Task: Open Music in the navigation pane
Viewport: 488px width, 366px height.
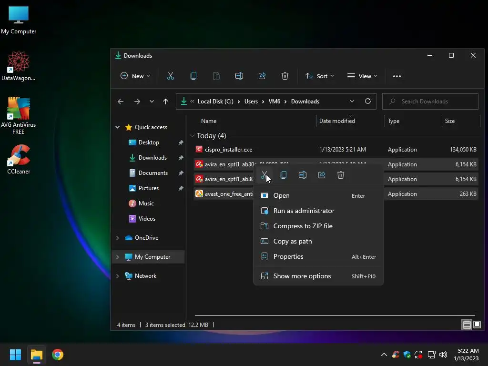Action: 146,203
